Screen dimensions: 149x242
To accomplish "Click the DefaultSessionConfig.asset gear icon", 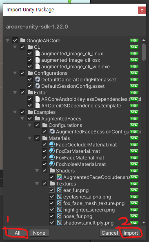I will (x=37, y=86).
